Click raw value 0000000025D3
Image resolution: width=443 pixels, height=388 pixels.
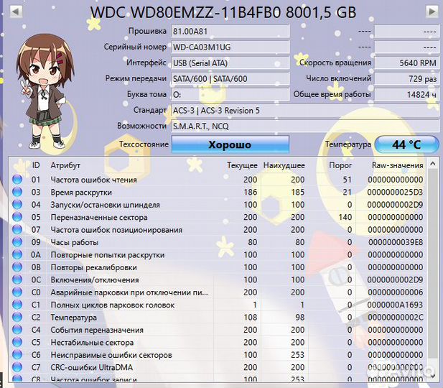coord(395,192)
